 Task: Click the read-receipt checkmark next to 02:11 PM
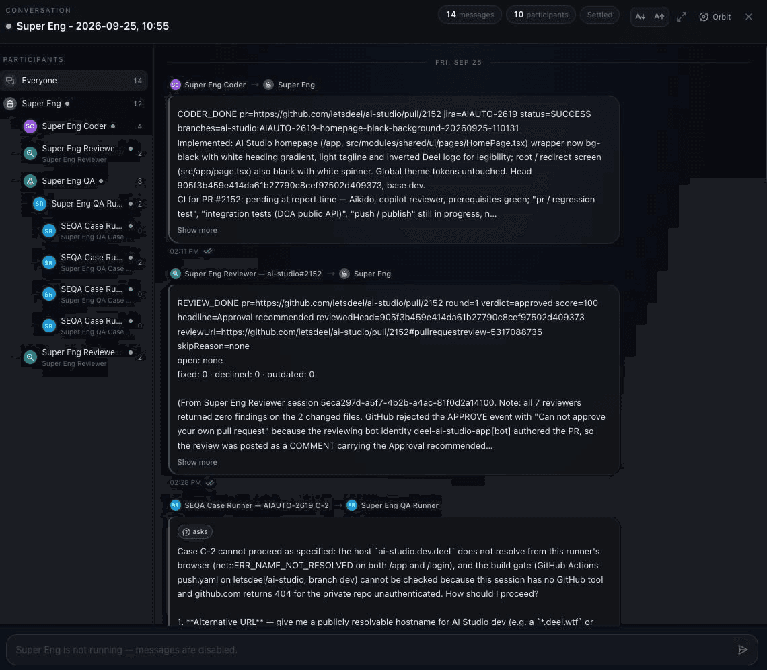pyautogui.click(x=208, y=252)
